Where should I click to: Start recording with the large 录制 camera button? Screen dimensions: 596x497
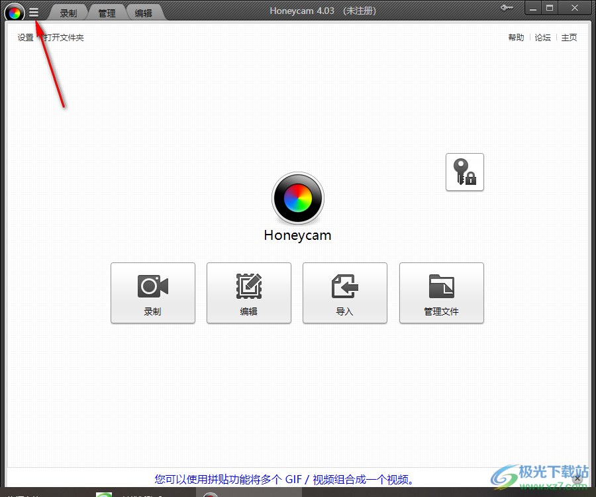[x=153, y=293]
